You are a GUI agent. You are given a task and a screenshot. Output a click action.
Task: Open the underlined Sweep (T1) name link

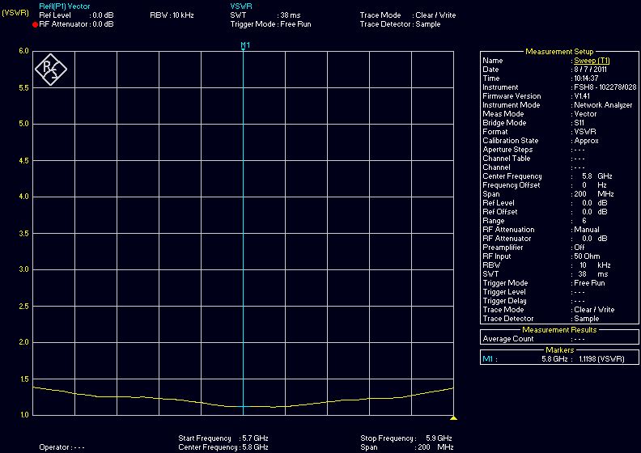click(x=592, y=61)
